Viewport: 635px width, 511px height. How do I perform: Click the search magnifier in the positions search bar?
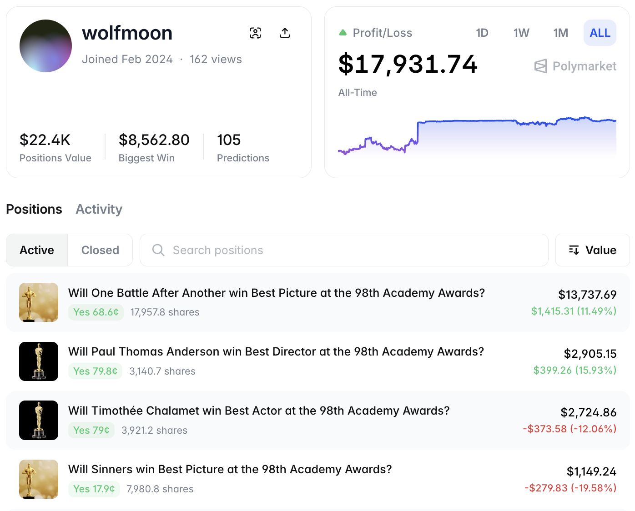158,250
